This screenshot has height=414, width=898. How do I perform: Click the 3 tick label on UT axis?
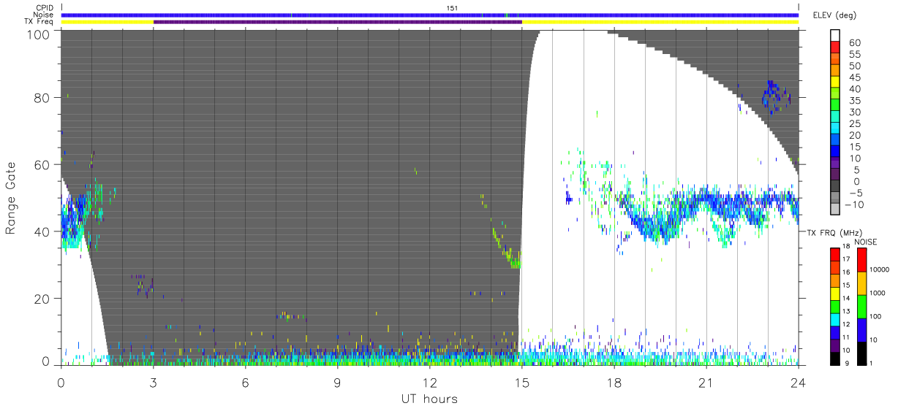154,382
